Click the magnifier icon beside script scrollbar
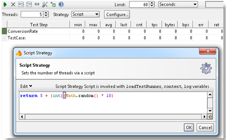 [210, 117]
